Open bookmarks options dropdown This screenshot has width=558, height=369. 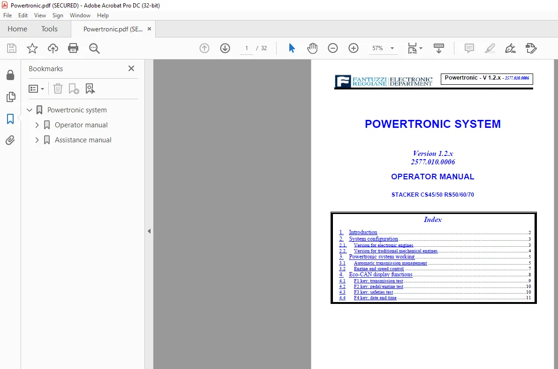tap(36, 89)
